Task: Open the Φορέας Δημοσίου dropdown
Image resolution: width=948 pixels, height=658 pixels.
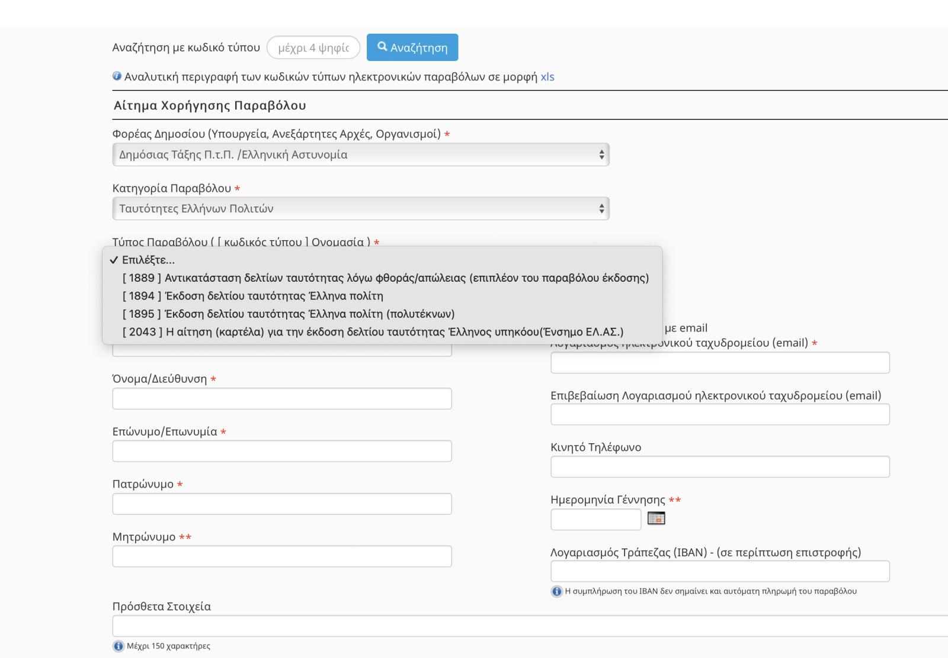Action: point(361,154)
